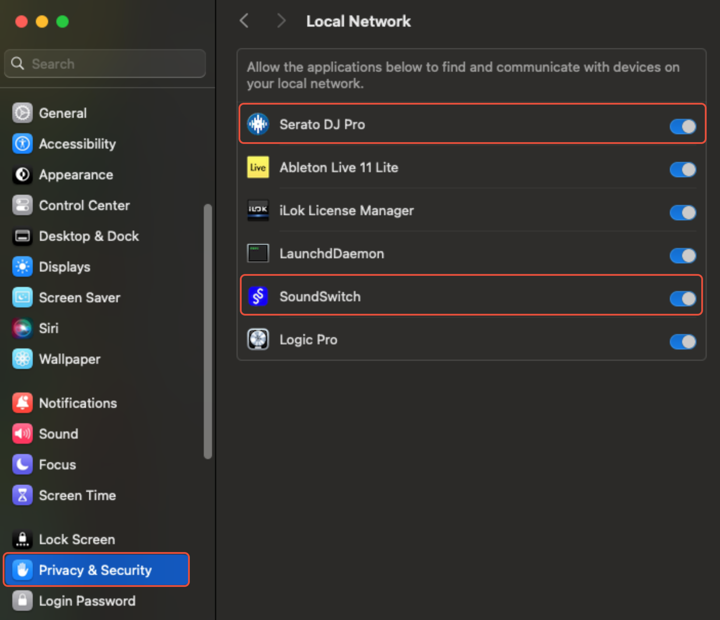This screenshot has height=620, width=720.
Task: Click the iLok License Manager icon
Action: (258, 210)
